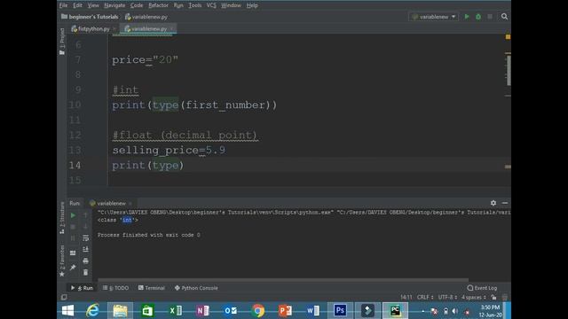Open the 4: Run tool window button

coord(83,288)
